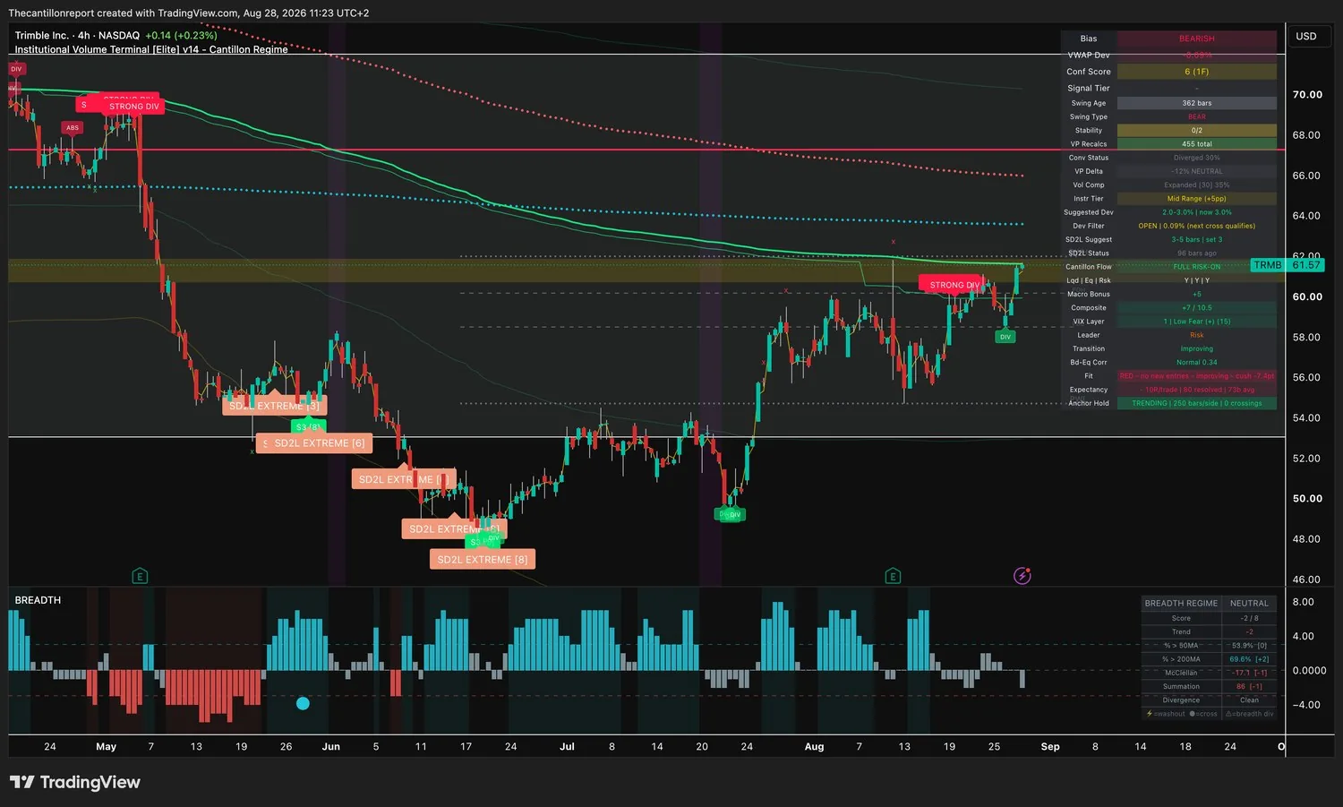1343x807 pixels.
Task: Click the Divergence value Clean
Action: tap(1249, 700)
